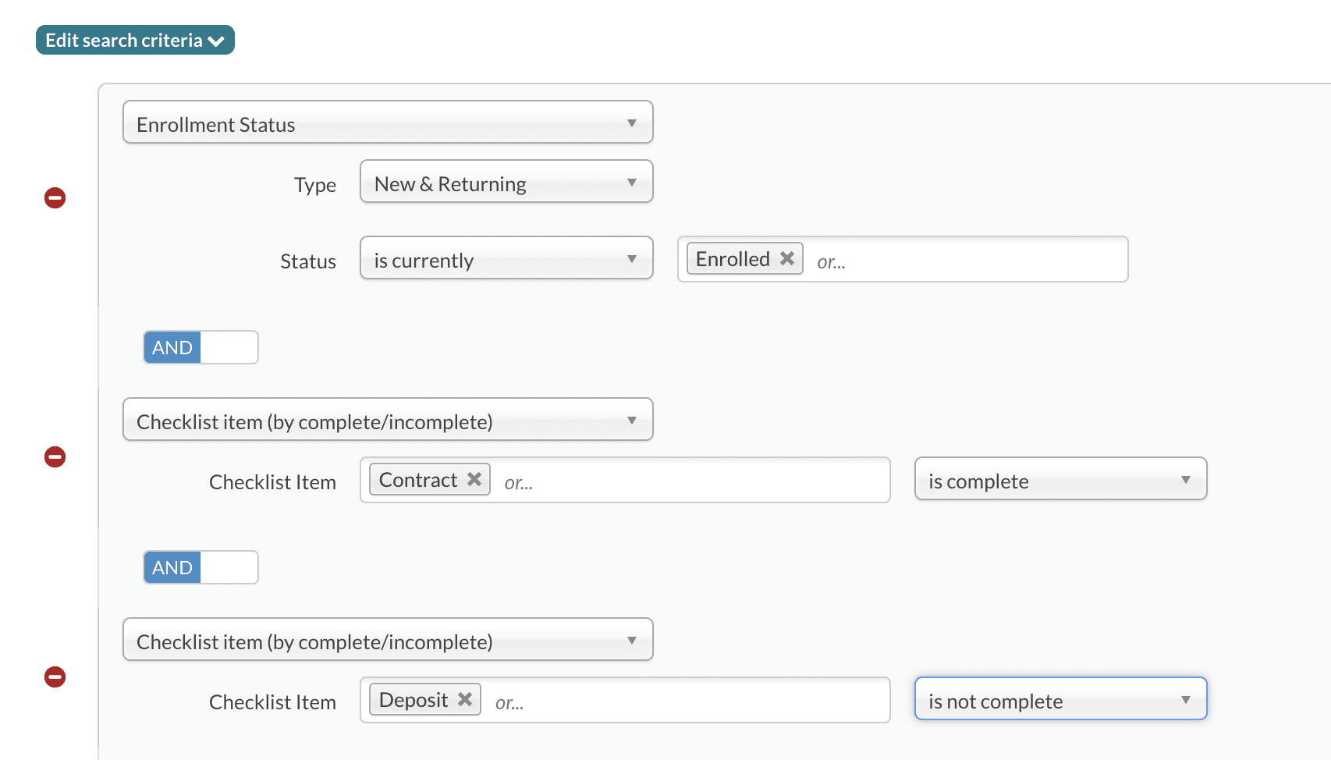The height and width of the screenshot is (760, 1331).
Task: Remove the Deposit checklist criteria row
Action: pyautogui.click(x=55, y=677)
